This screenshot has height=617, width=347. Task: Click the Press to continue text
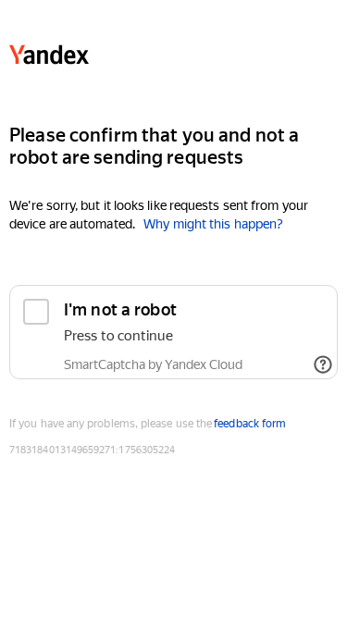pos(118,336)
